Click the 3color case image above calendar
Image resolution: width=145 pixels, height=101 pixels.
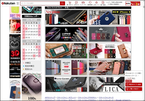[32, 10]
